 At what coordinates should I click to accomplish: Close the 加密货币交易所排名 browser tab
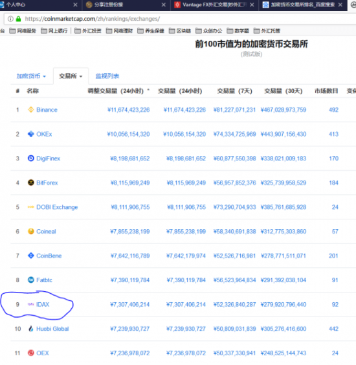tap(340, 5)
